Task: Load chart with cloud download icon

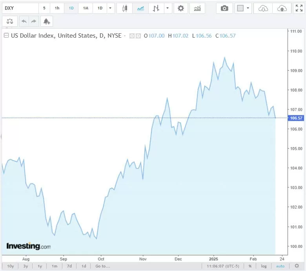Action: 264,8
